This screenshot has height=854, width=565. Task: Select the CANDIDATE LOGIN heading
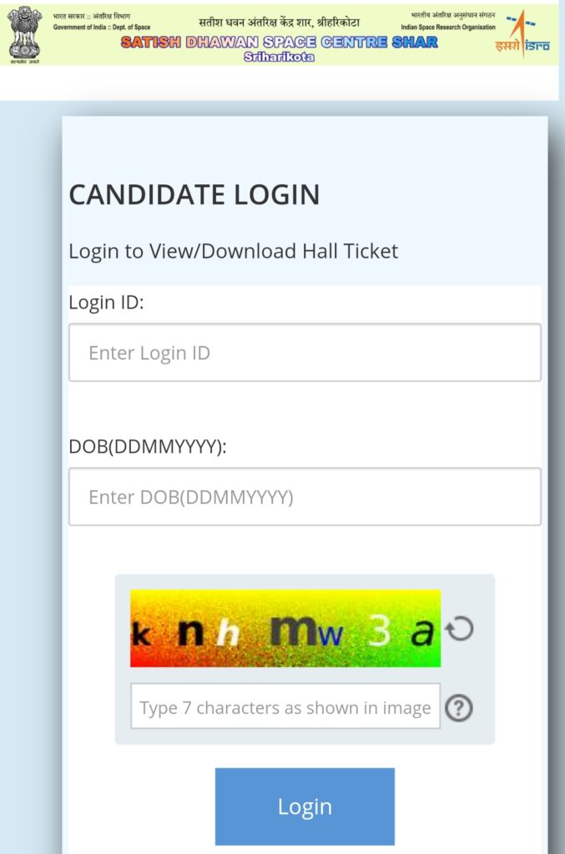tap(194, 194)
